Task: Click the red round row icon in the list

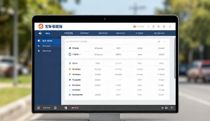Action: point(70,74)
